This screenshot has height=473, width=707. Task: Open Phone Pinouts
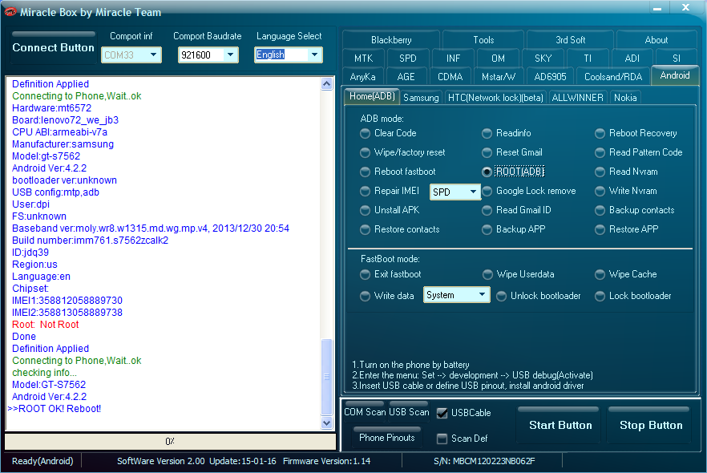click(x=387, y=438)
